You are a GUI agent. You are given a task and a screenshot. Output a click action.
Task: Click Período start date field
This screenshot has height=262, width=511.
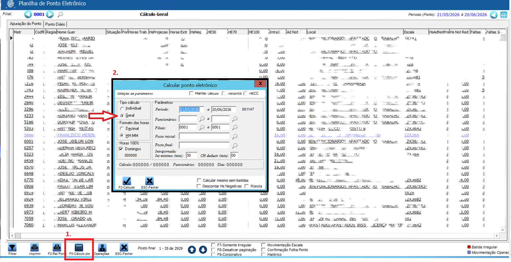192,109
